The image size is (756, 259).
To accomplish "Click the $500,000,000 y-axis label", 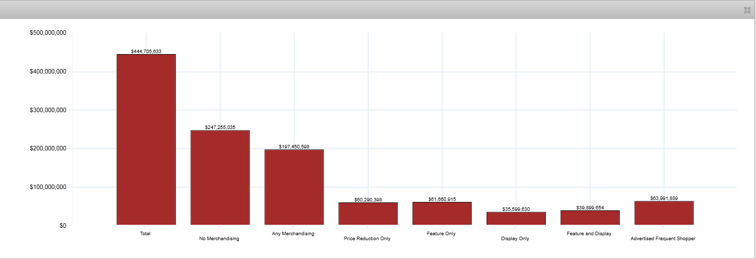I will coord(48,33).
